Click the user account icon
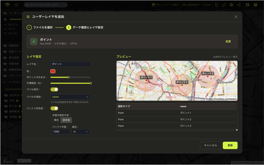Image resolution: width=264 pixels, height=165 pixels. pyautogui.click(x=247, y=5)
